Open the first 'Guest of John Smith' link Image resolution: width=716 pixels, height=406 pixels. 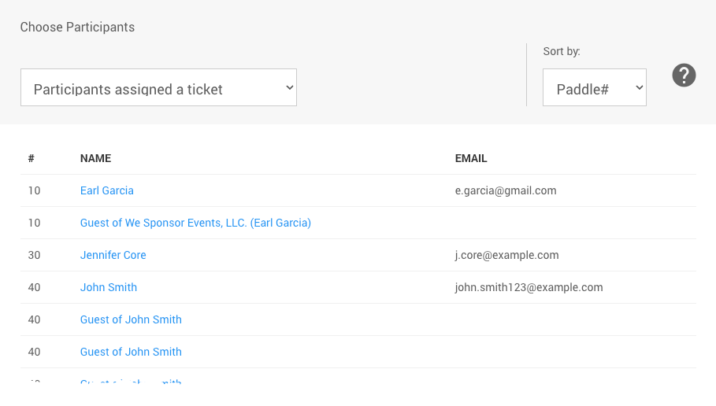click(131, 319)
